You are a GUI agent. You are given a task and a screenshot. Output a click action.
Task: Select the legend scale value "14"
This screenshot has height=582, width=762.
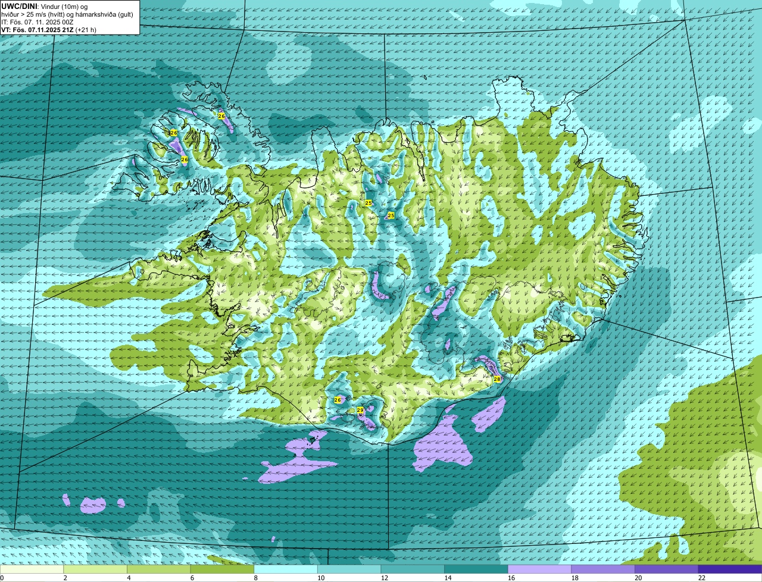click(448, 578)
